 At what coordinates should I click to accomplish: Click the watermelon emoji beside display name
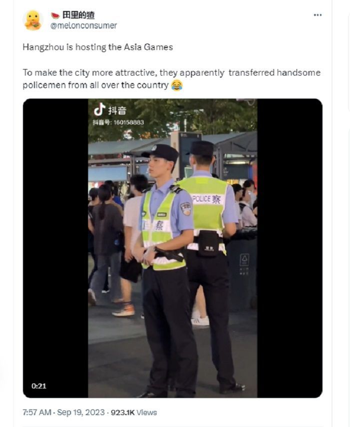(x=55, y=16)
